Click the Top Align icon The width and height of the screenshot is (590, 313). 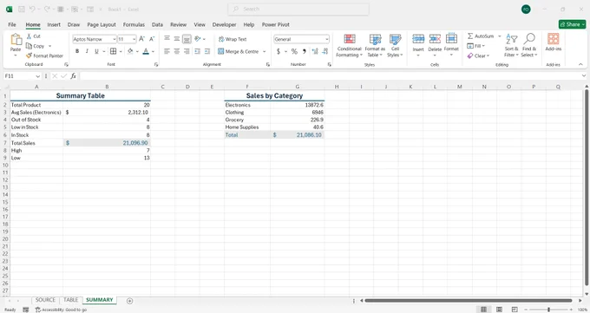coord(167,38)
